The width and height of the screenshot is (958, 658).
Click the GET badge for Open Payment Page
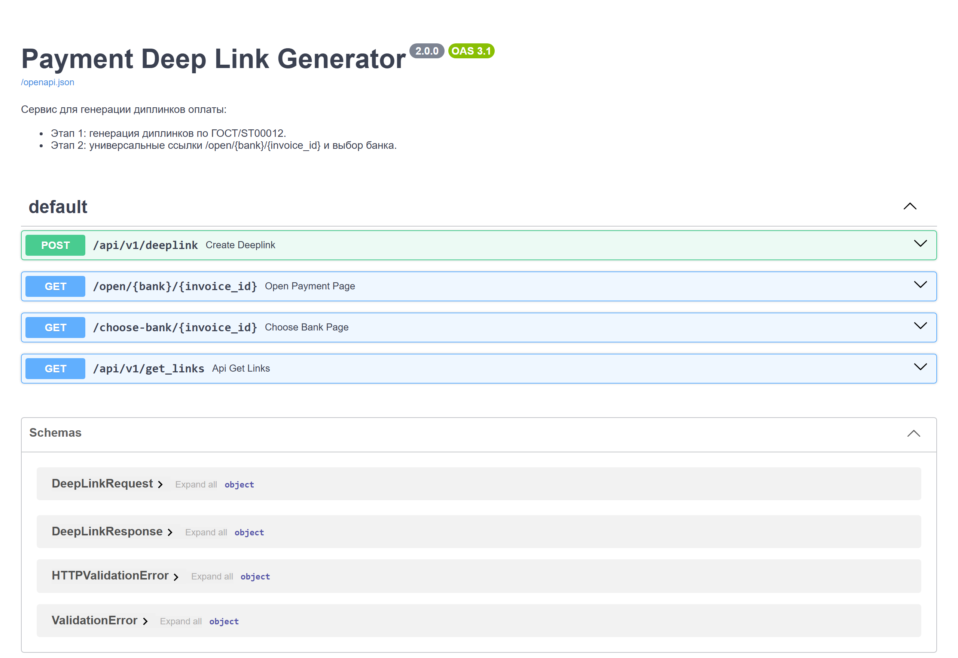[x=55, y=286]
